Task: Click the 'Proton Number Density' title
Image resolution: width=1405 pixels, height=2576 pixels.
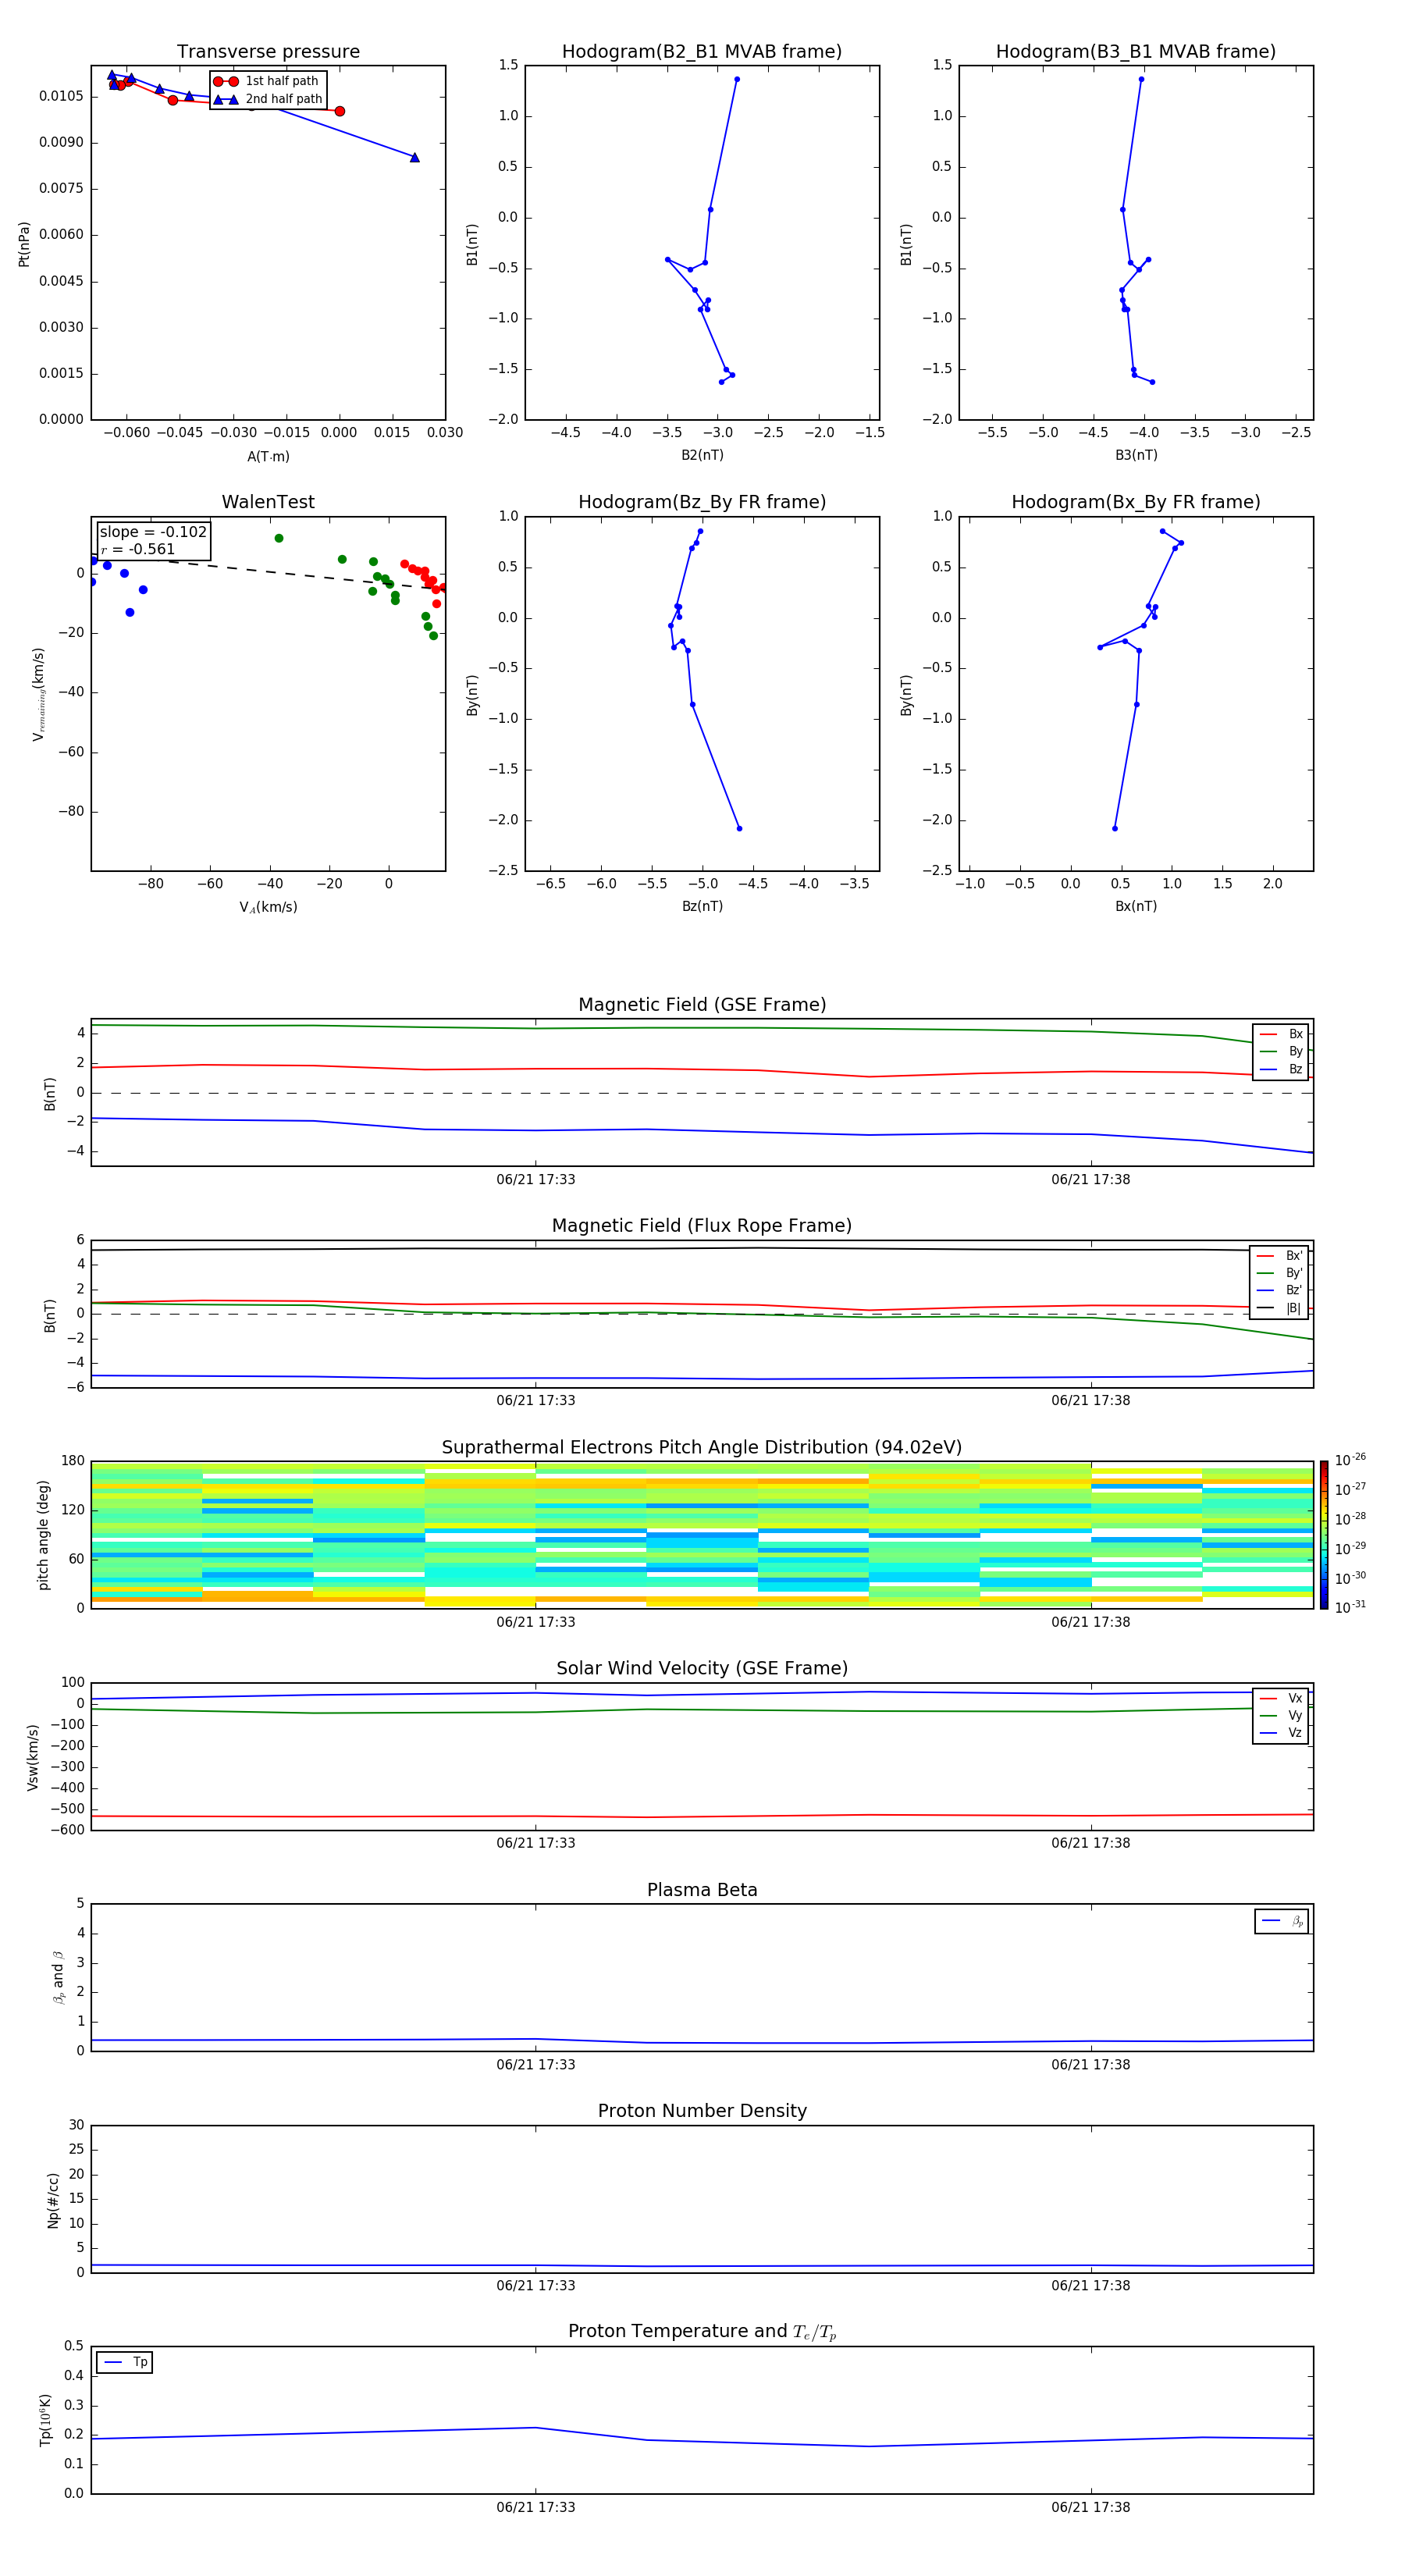Action: (702, 2110)
